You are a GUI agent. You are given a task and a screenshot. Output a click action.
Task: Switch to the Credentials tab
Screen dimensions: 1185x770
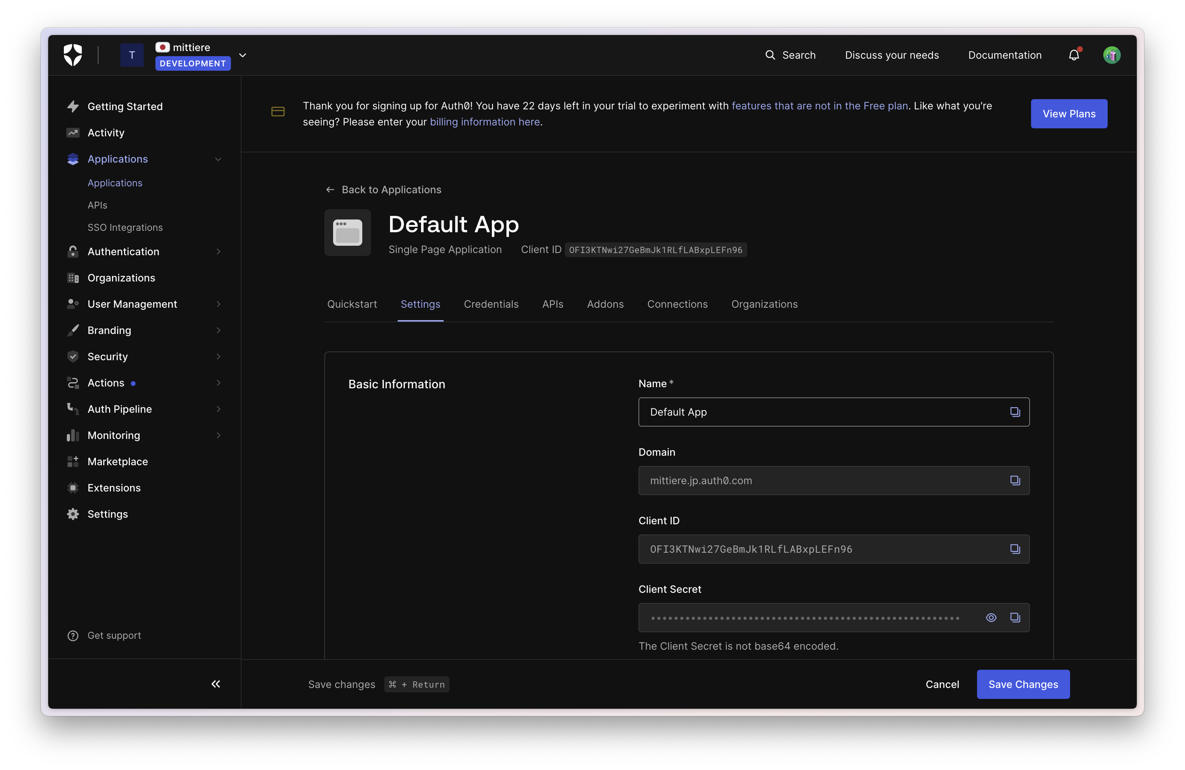tap(491, 304)
